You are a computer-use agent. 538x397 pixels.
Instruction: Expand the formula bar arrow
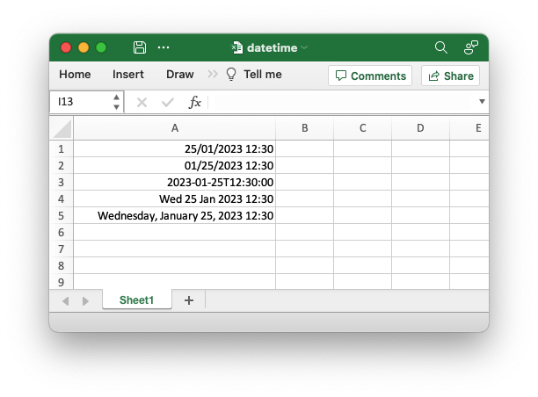[482, 102]
